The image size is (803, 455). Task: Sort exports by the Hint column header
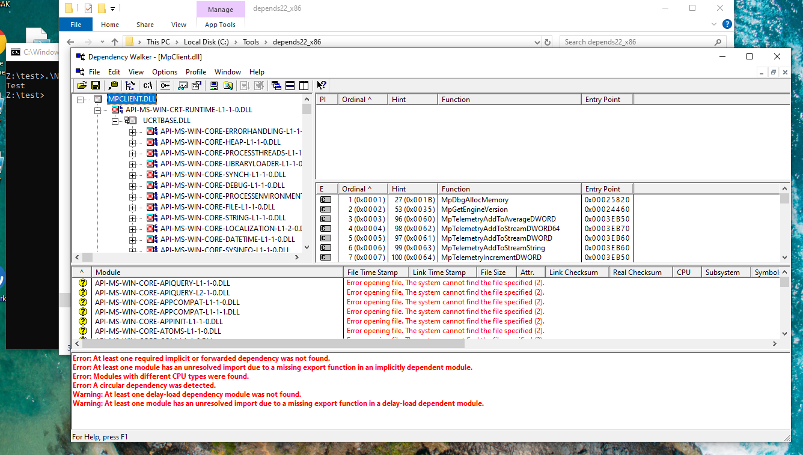[412, 188]
